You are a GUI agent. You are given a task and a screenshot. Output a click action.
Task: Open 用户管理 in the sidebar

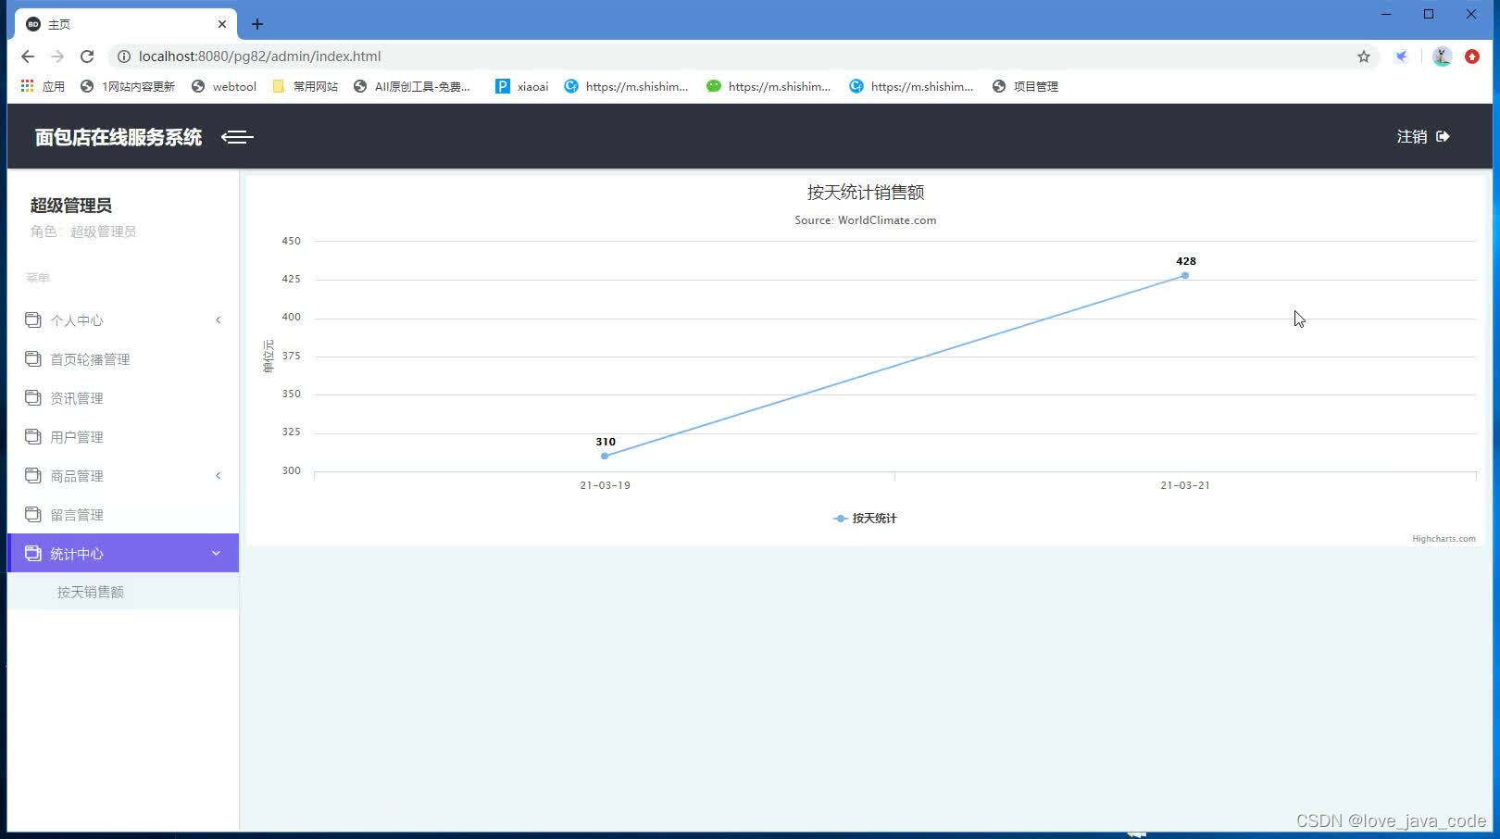click(x=123, y=437)
